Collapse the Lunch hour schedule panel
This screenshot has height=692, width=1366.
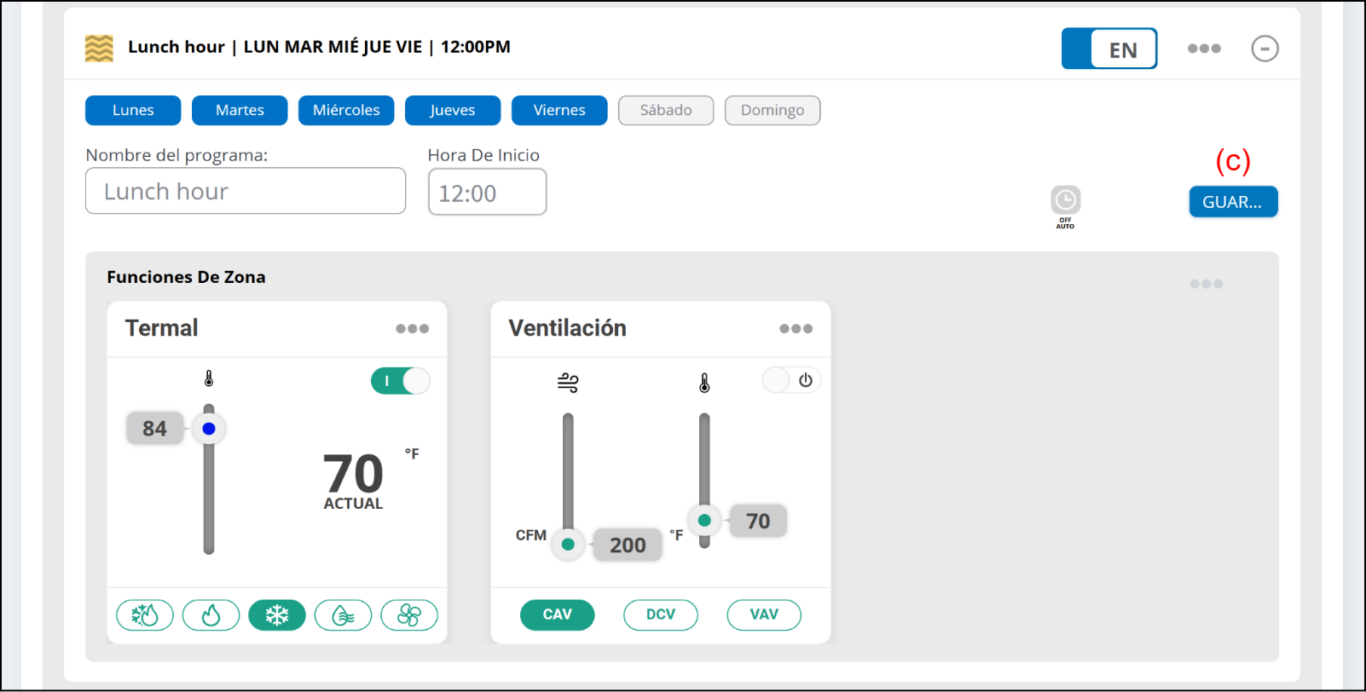[1265, 49]
